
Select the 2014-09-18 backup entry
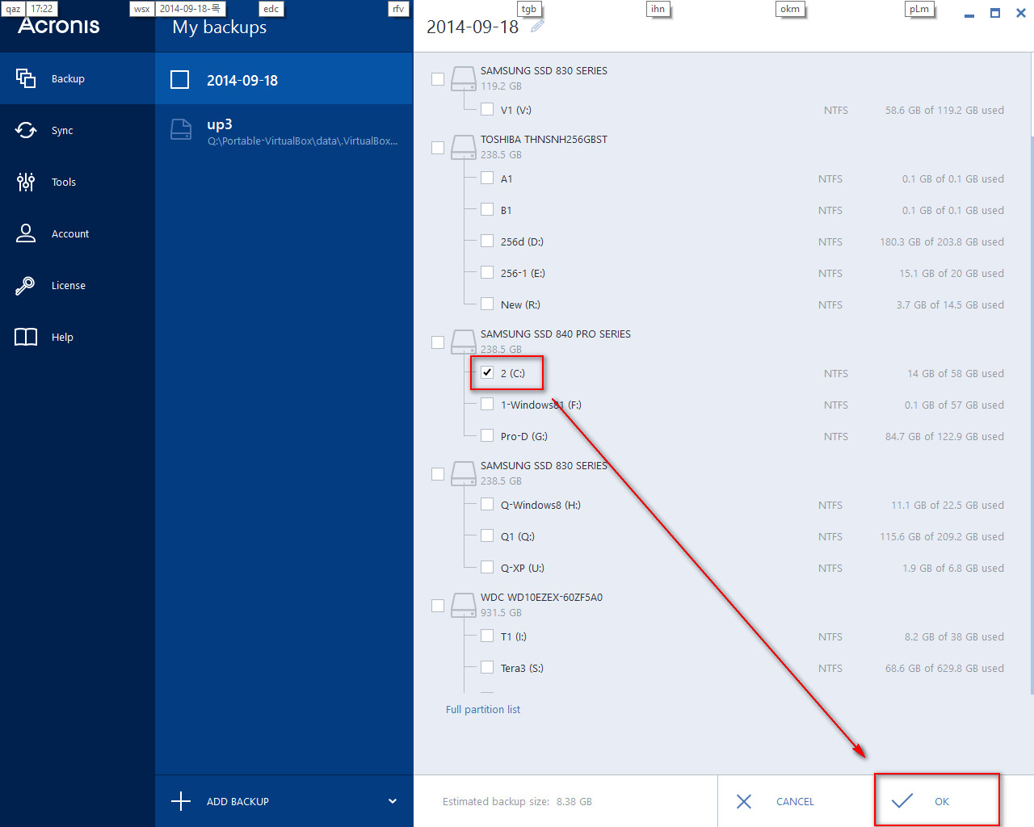click(284, 79)
